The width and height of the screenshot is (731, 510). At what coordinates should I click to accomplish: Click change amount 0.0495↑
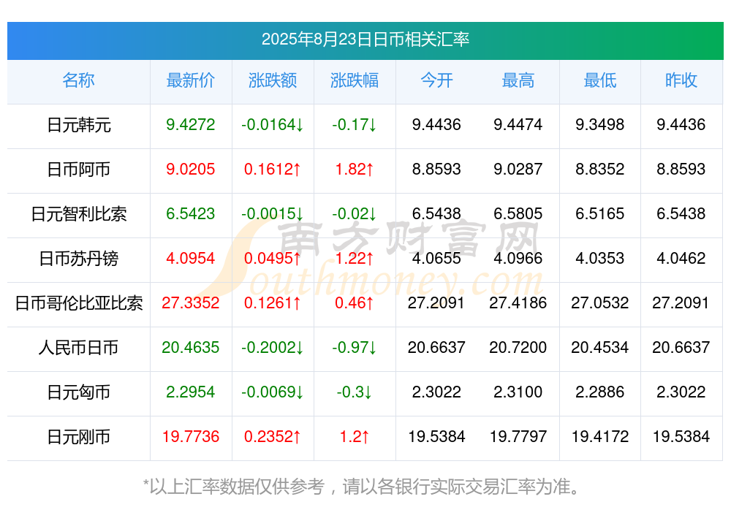pyautogui.click(x=273, y=258)
